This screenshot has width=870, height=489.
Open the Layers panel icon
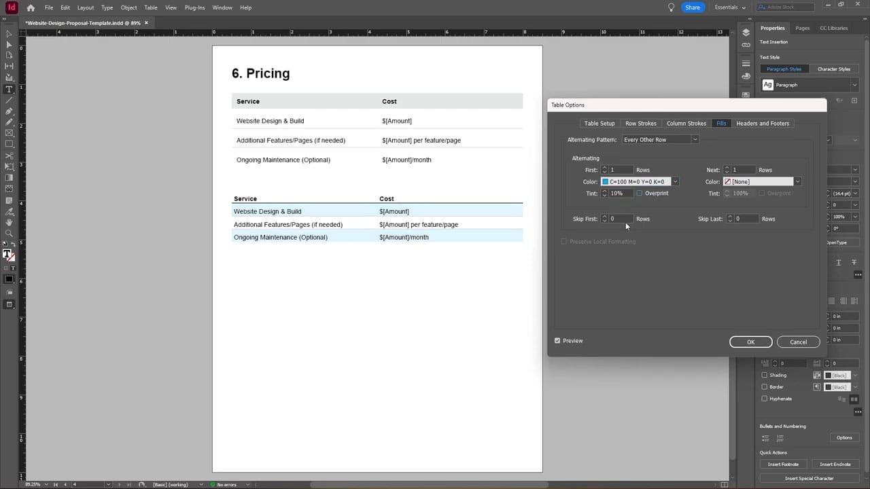pyautogui.click(x=746, y=32)
